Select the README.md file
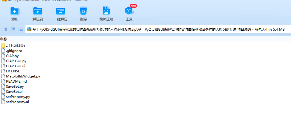 coord(16,81)
